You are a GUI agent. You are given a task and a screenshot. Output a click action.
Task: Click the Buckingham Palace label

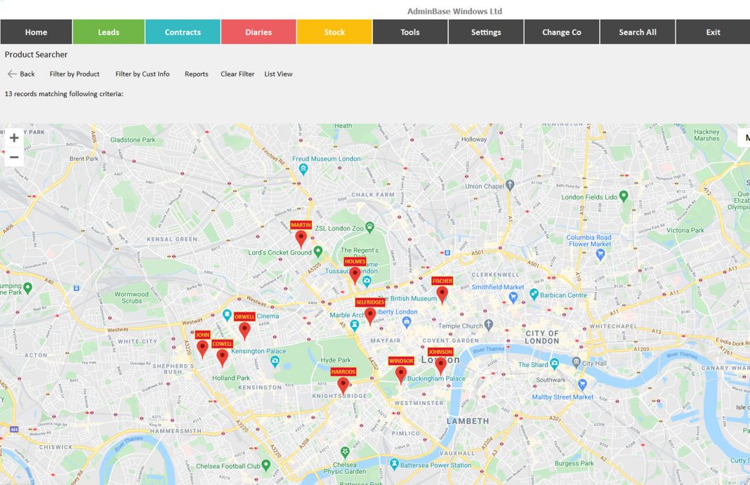(436, 378)
